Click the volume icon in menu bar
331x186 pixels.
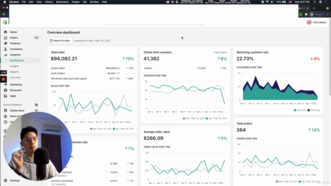[272, 2]
